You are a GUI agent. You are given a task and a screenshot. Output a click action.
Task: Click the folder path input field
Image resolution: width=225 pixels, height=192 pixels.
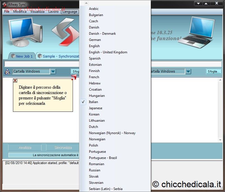[42, 64]
